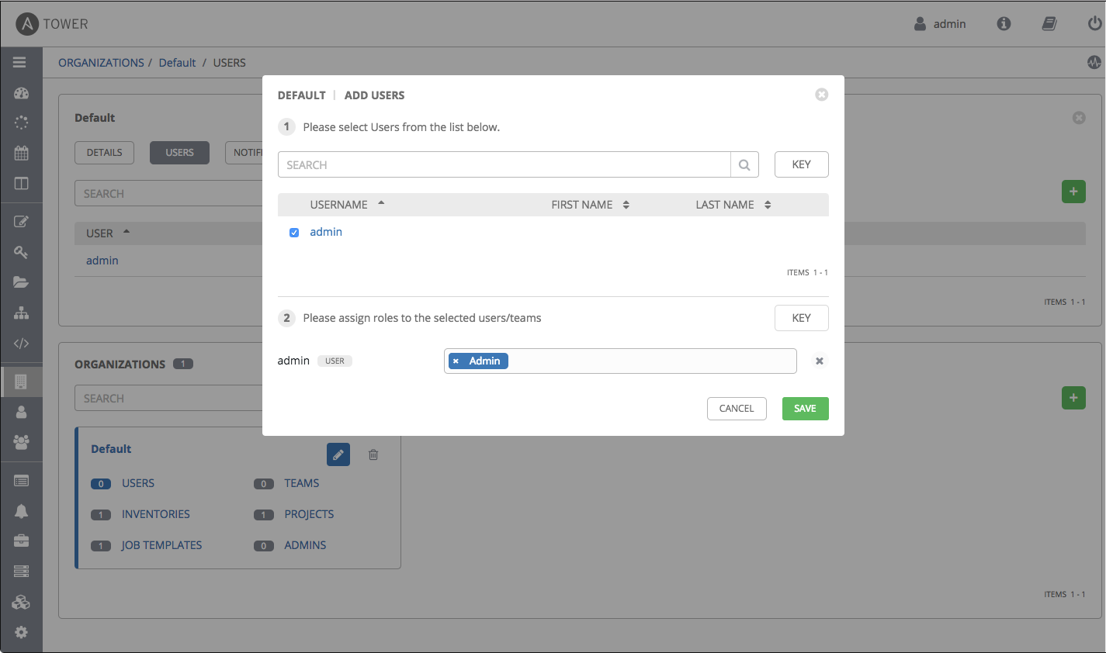This screenshot has width=1106, height=653.
Task: Uncheck the admin user checkbox
Action: (x=294, y=233)
